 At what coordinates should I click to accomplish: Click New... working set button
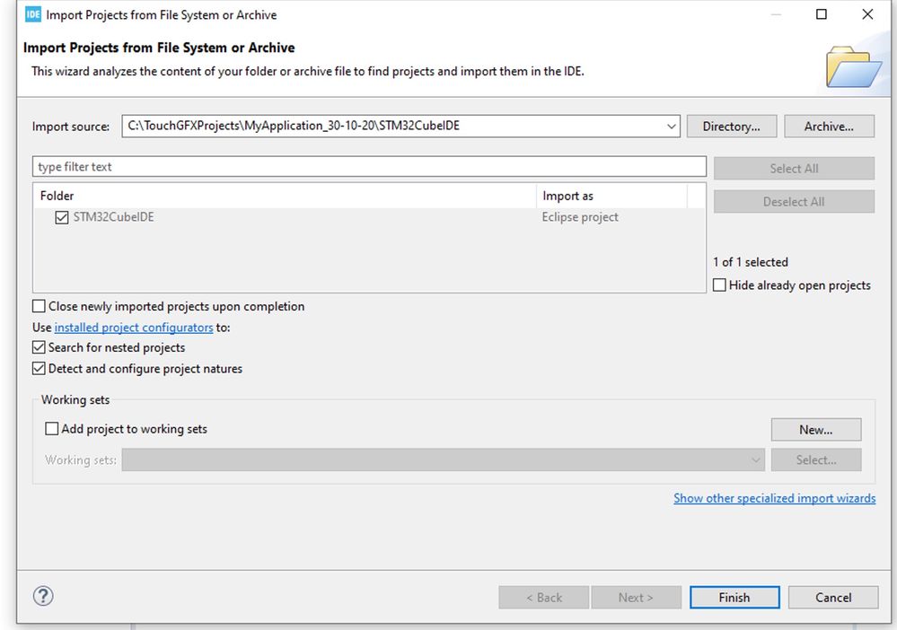tap(816, 430)
